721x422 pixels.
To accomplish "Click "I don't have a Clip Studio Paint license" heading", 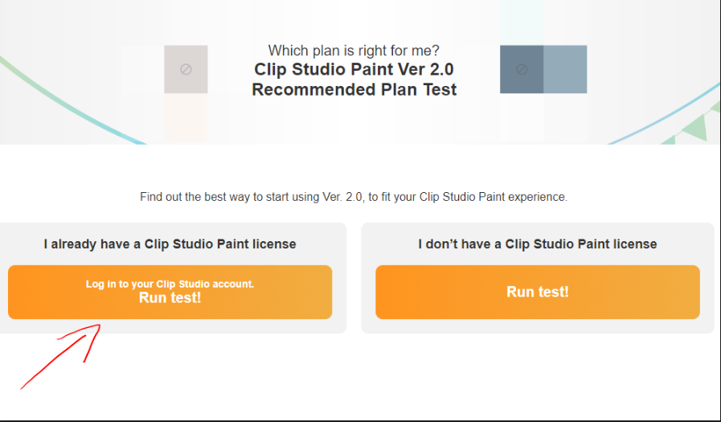I will click(x=537, y=244).
